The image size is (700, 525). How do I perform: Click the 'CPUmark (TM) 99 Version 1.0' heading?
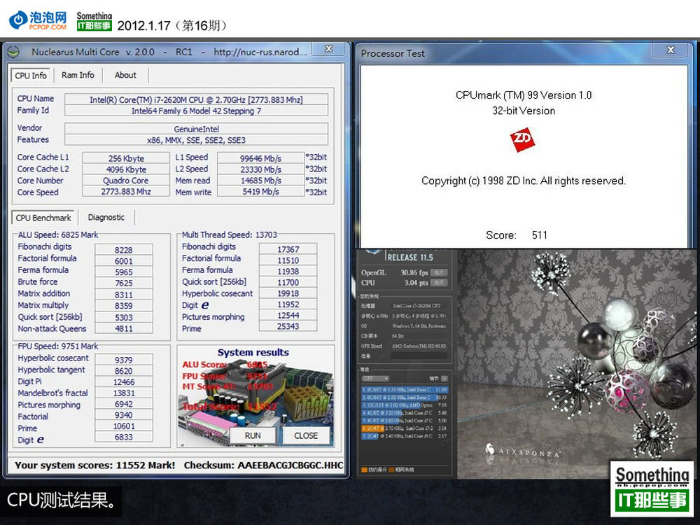tap(524, 95)
